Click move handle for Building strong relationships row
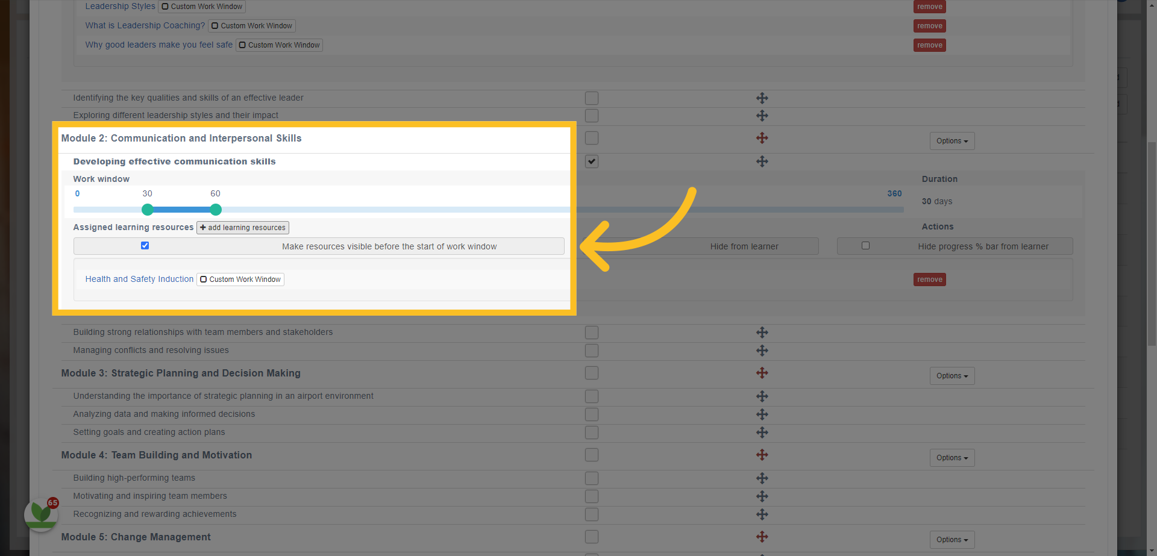Image resolution: width=1157 pixels, height=556 pixels. (x=762, y=333)
